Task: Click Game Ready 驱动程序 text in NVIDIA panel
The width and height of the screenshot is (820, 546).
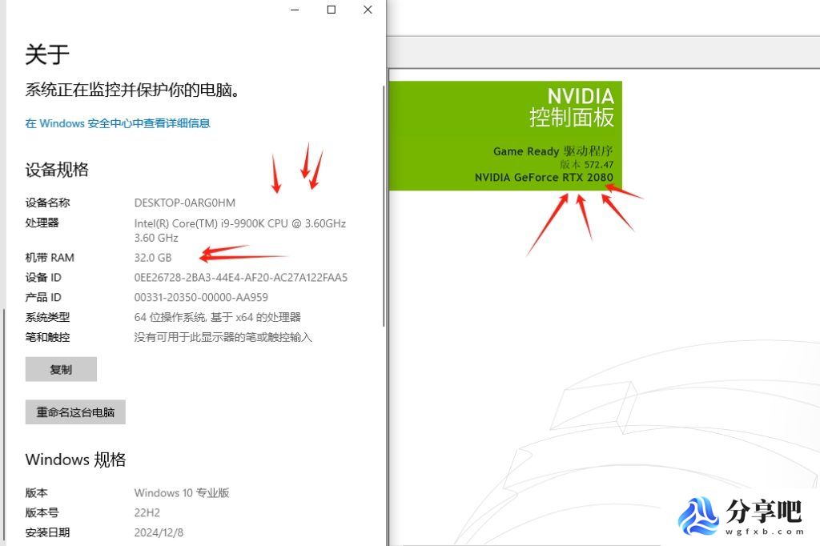Action: tap(553, 151)
